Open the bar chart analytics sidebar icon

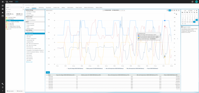point(3,12)
